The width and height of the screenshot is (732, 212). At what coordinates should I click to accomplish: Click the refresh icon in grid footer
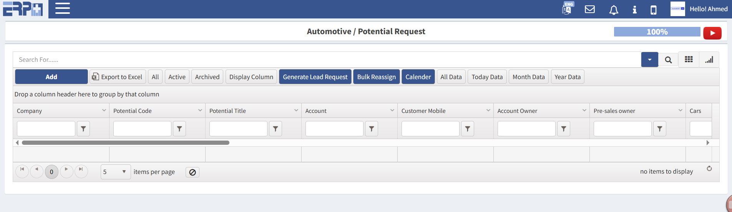coord(709,169)
